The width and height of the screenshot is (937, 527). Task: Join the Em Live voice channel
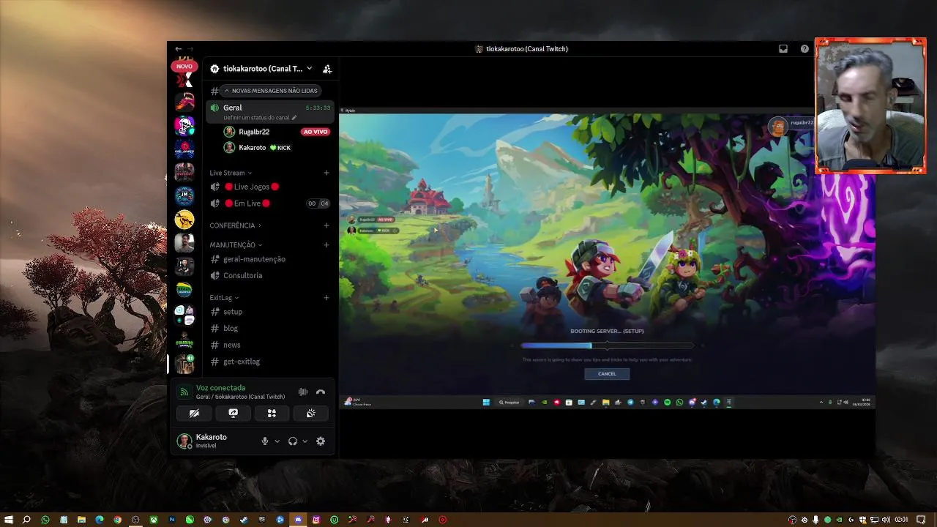point(247,203)
